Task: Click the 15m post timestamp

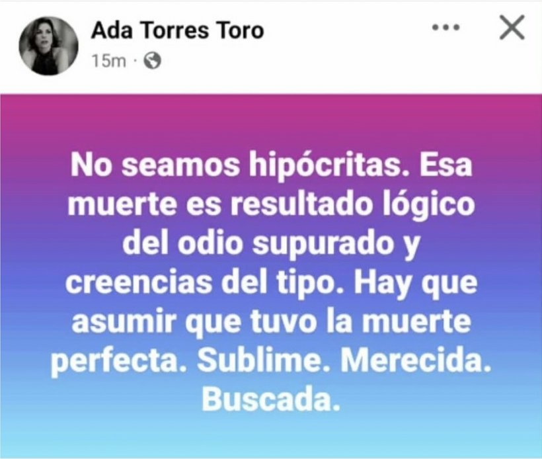Action: (x=109, y=62)
